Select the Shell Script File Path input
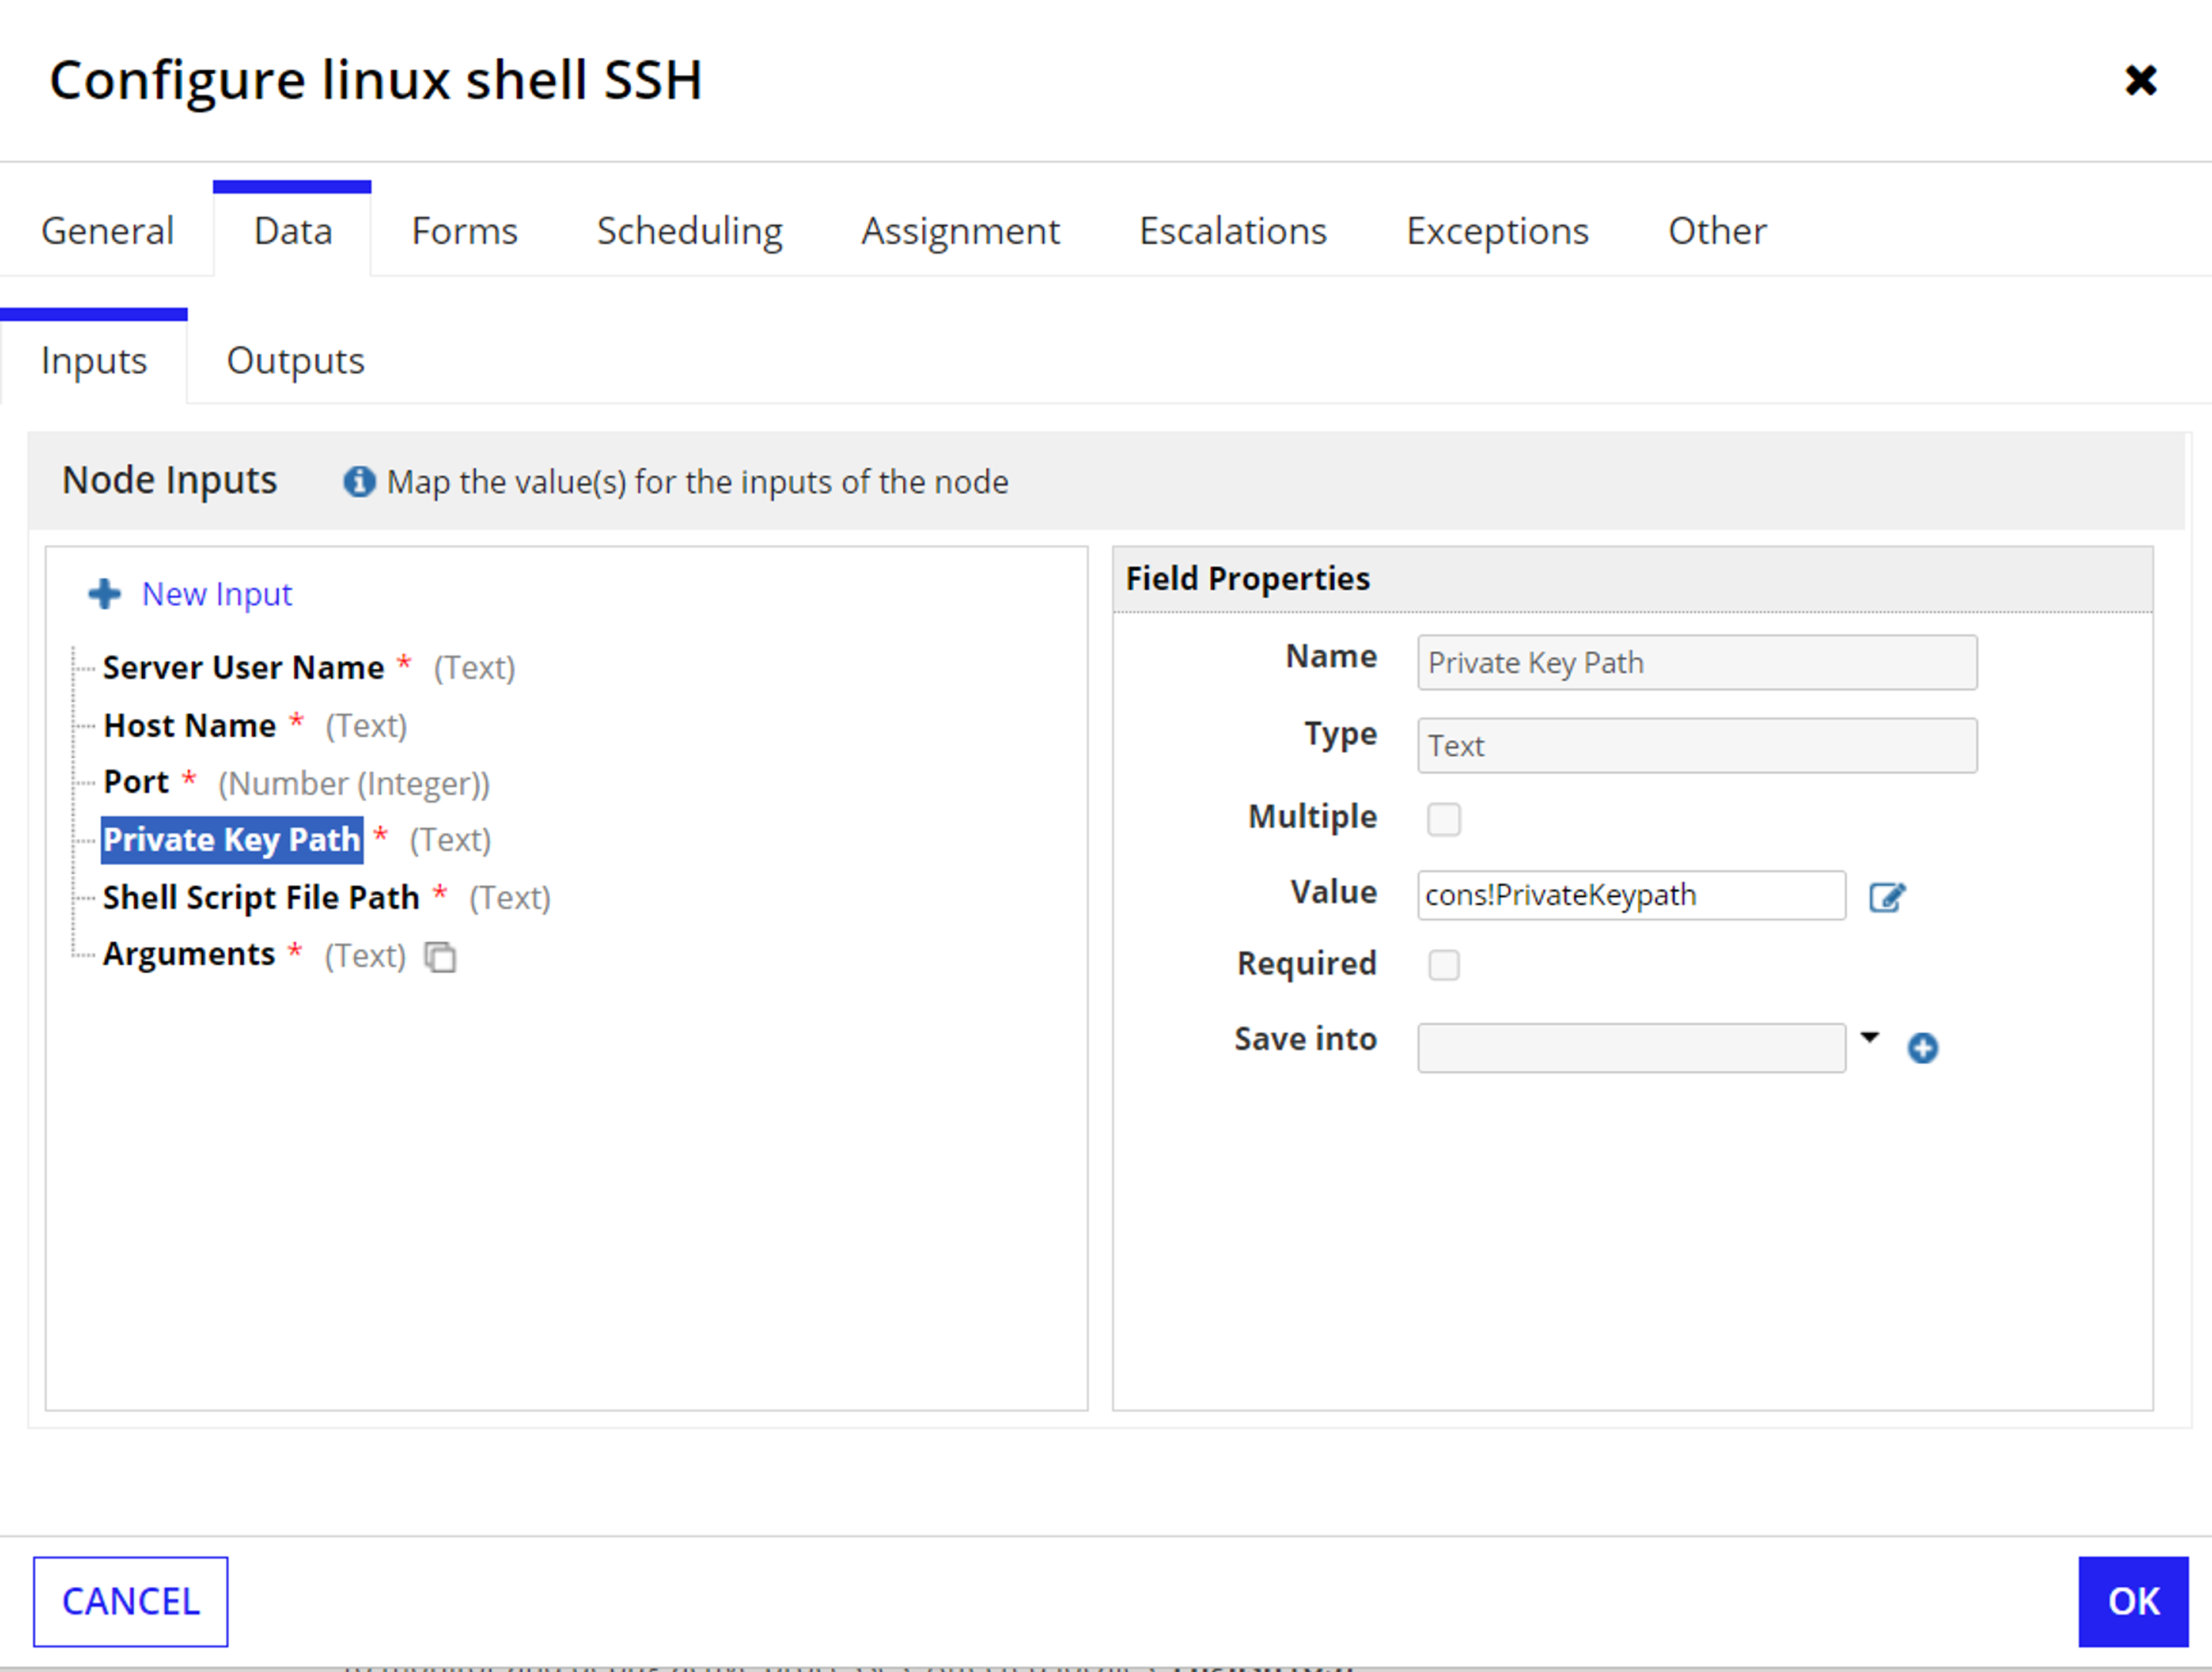Image resolution: width=2212 pixels, height=1672 pixels. coord(261,897)
